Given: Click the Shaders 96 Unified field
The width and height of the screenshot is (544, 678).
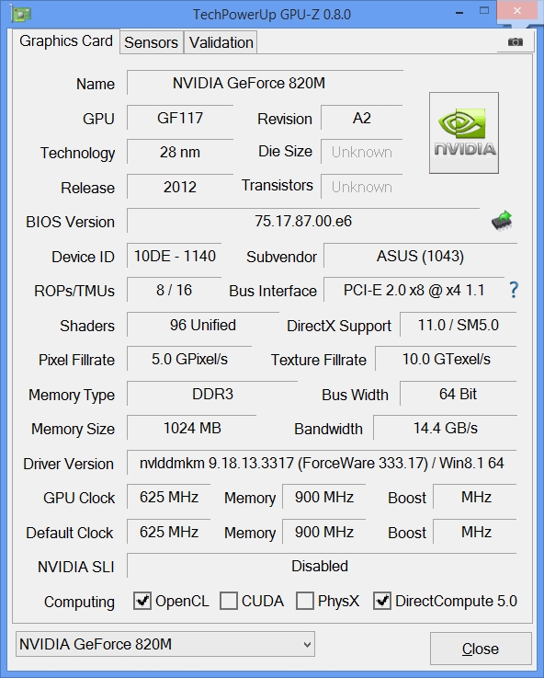Looking at the screenshot, I should tap(203, 325).
